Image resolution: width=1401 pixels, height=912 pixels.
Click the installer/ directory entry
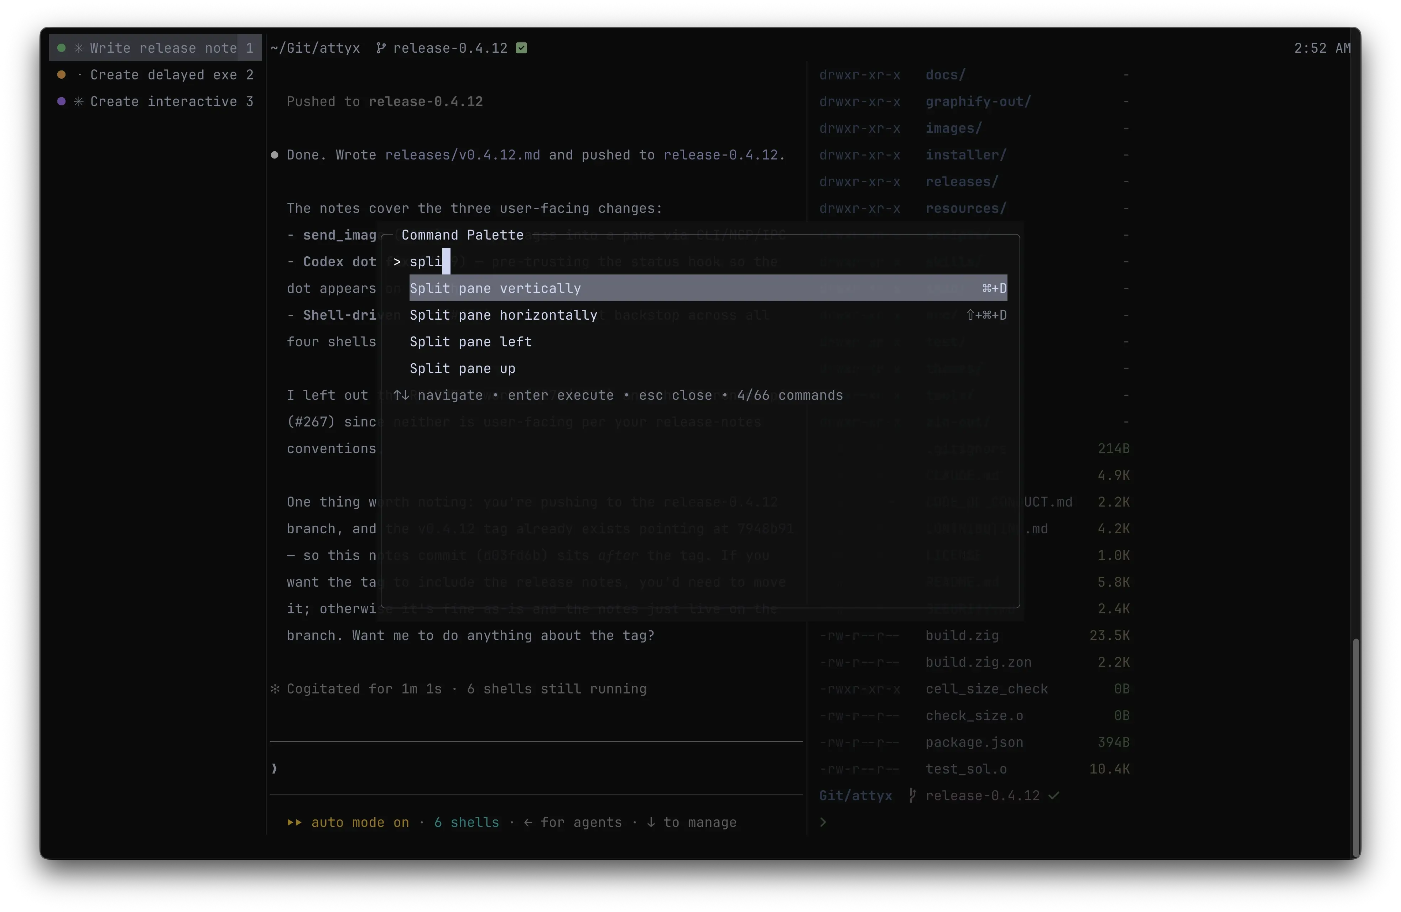tap(966, 155)
